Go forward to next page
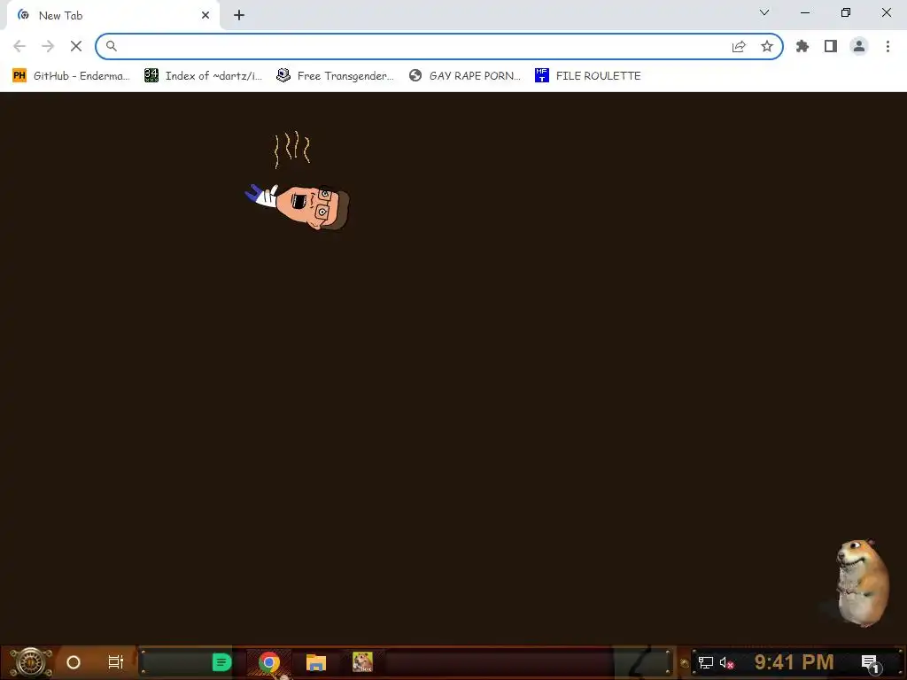Screen dimensions: 907x680 [x=48, y=46]
